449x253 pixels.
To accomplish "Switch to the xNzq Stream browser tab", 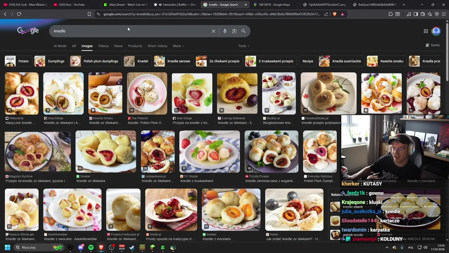I will pyautogui.click(x=126, y=5).
